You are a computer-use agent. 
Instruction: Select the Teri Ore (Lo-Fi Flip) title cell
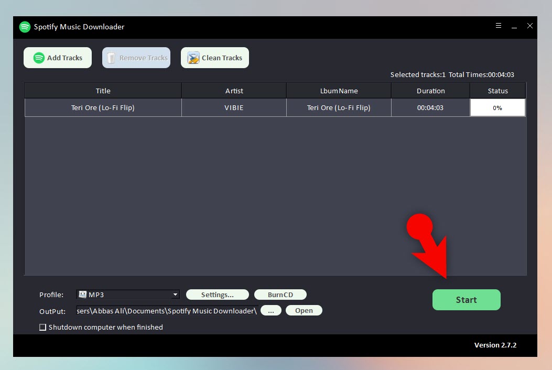coord(103,108)
